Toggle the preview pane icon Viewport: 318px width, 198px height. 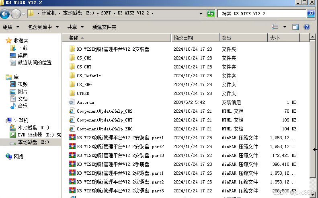click(x=295, y=27)
